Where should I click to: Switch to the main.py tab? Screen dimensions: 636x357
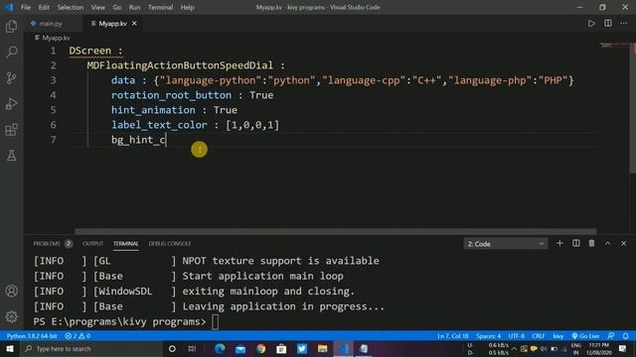point(51,24)
